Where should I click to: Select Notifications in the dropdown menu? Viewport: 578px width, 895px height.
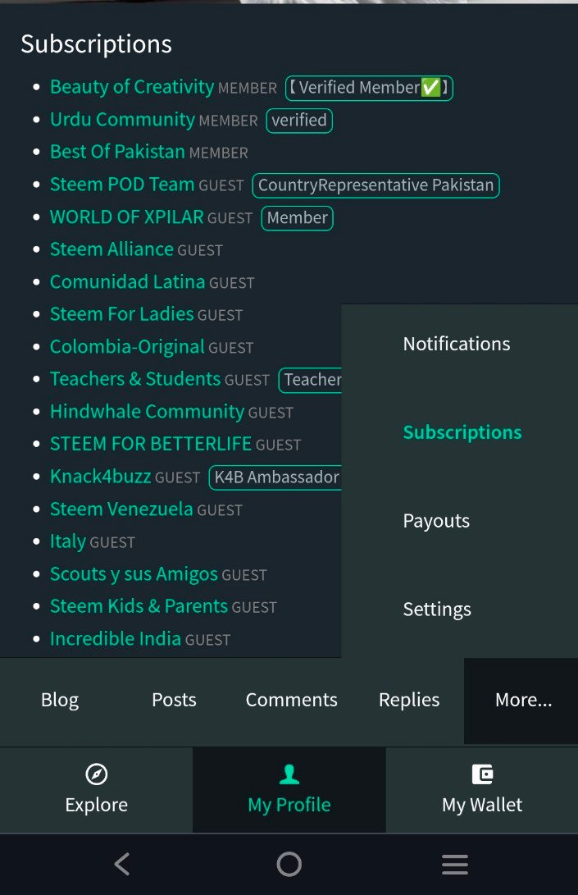point(457,344)
